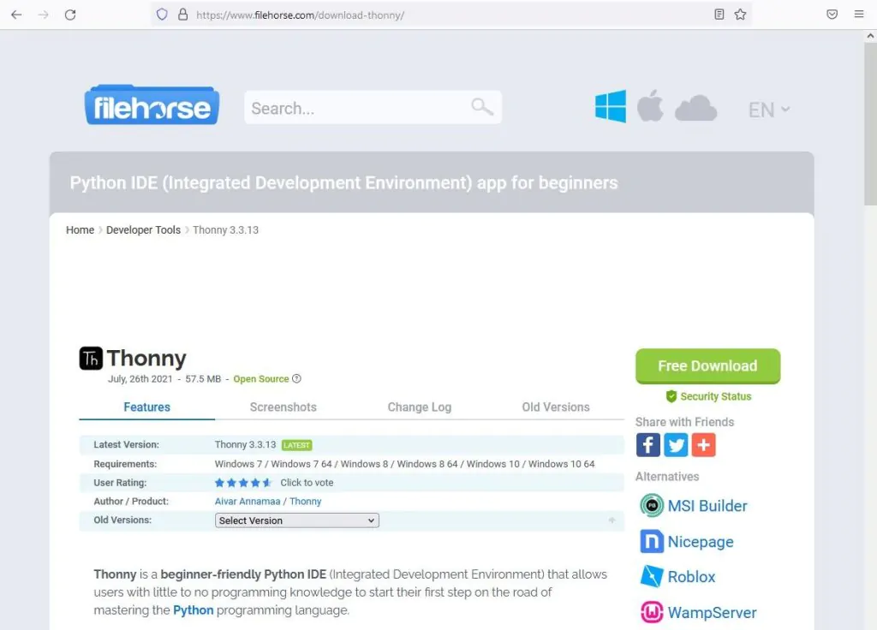The width and height of the screenshot is (877, 630).
Task: Open the MSI Builder alternative link
Action: click(707, 506)
